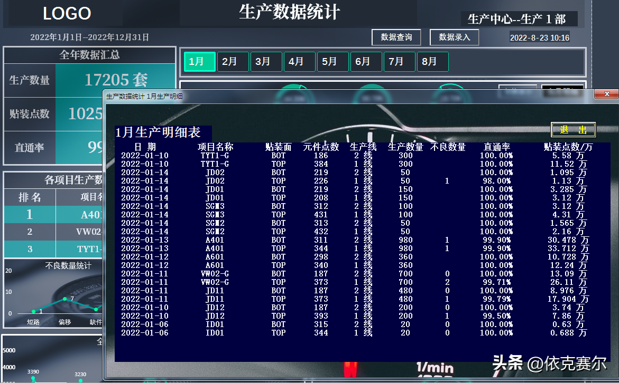Open the 数据查询 data query button
The width and height of the screenshot is (619, 383).
[x=396, y=37]
